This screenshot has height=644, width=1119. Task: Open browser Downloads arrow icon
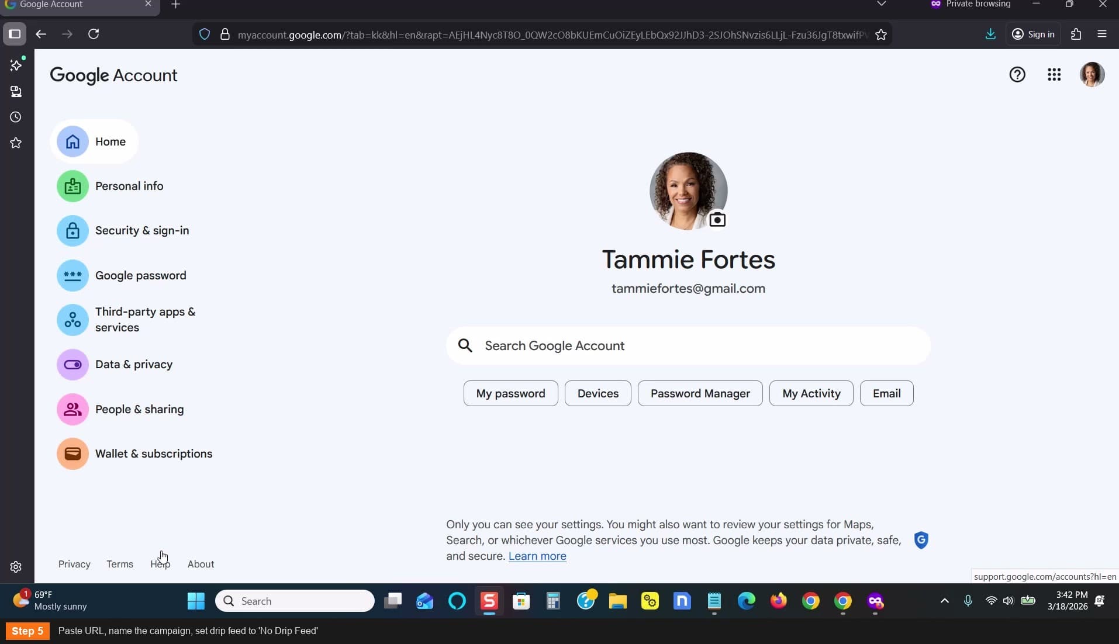pos(990,34)
